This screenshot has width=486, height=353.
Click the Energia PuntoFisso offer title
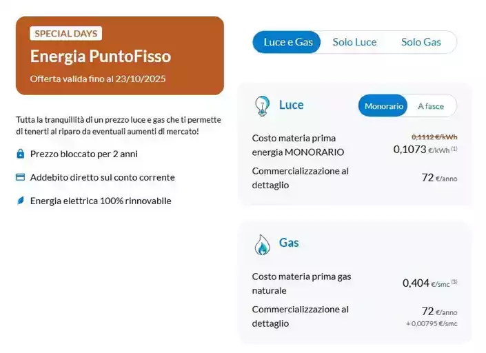[x=100, y=56]
